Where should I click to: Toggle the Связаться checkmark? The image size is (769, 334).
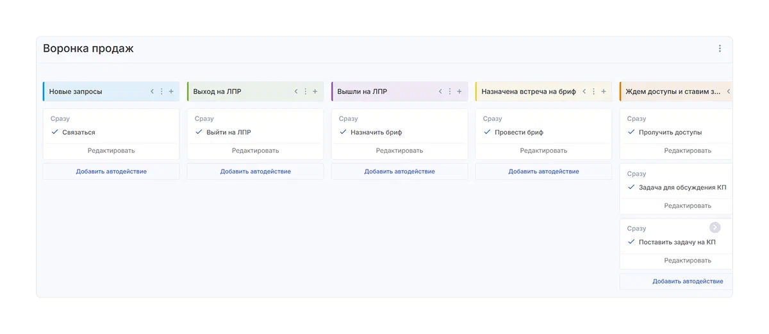coord(55,132)
